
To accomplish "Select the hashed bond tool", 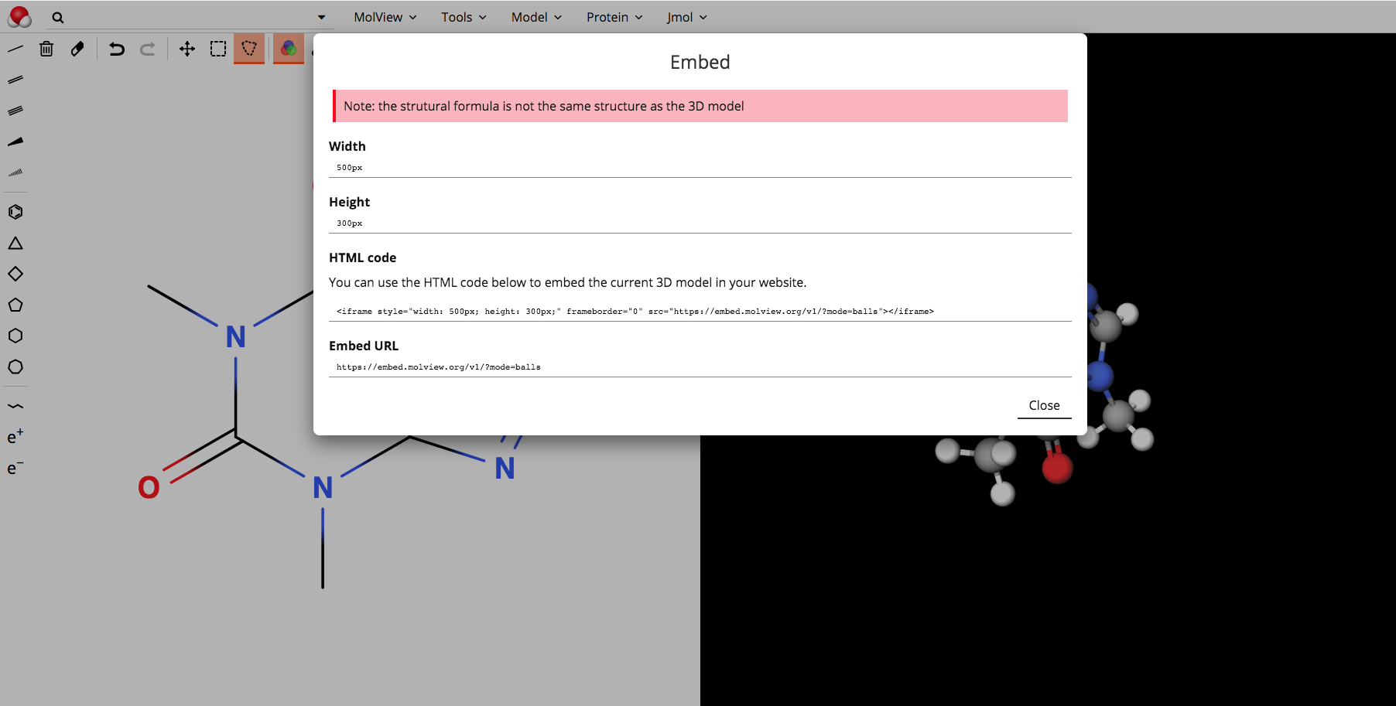I will (15, 172).
